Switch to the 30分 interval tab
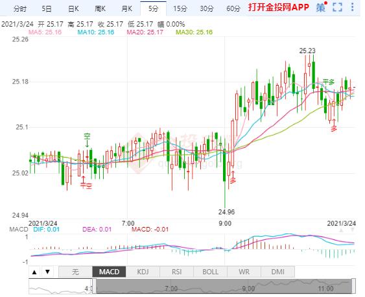The image size is (365, 297). [207, 8]
